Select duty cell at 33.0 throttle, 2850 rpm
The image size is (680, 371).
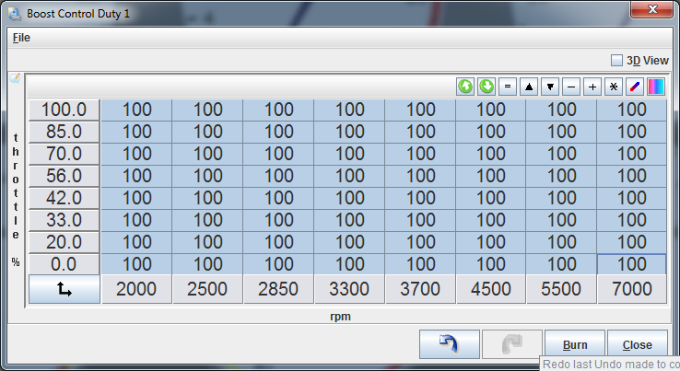click(279, 220)
